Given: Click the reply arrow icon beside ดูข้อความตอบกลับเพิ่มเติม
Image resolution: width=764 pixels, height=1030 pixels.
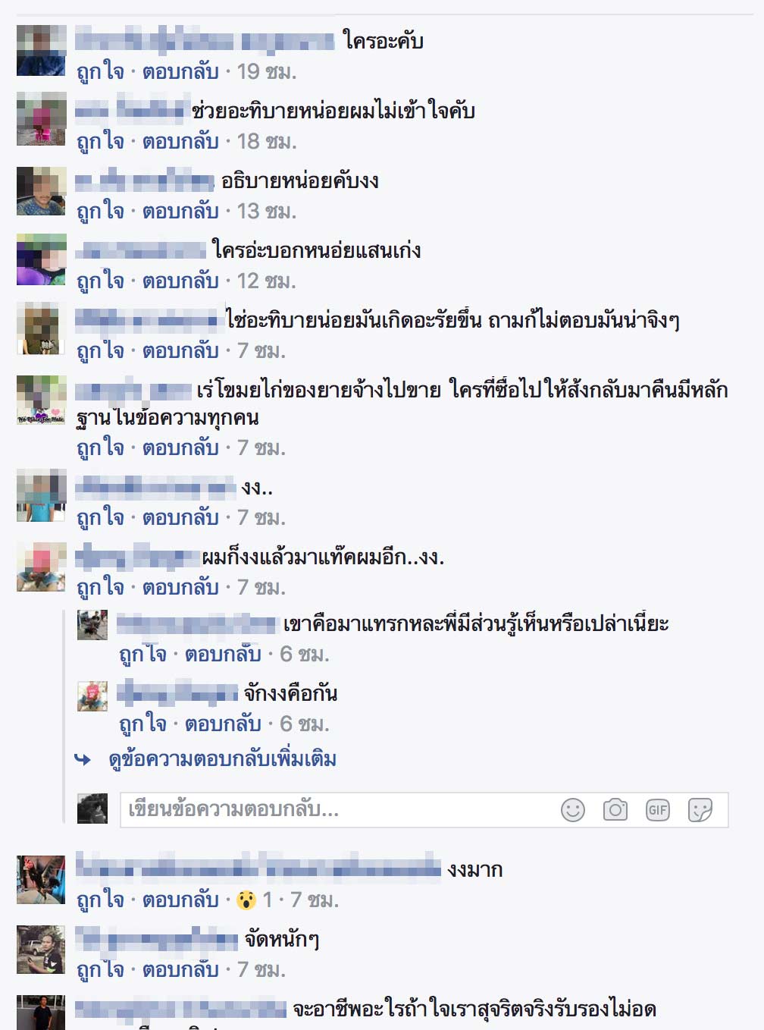Looking at the screenshot, I should pyautogui.click(x=83, y=759).
